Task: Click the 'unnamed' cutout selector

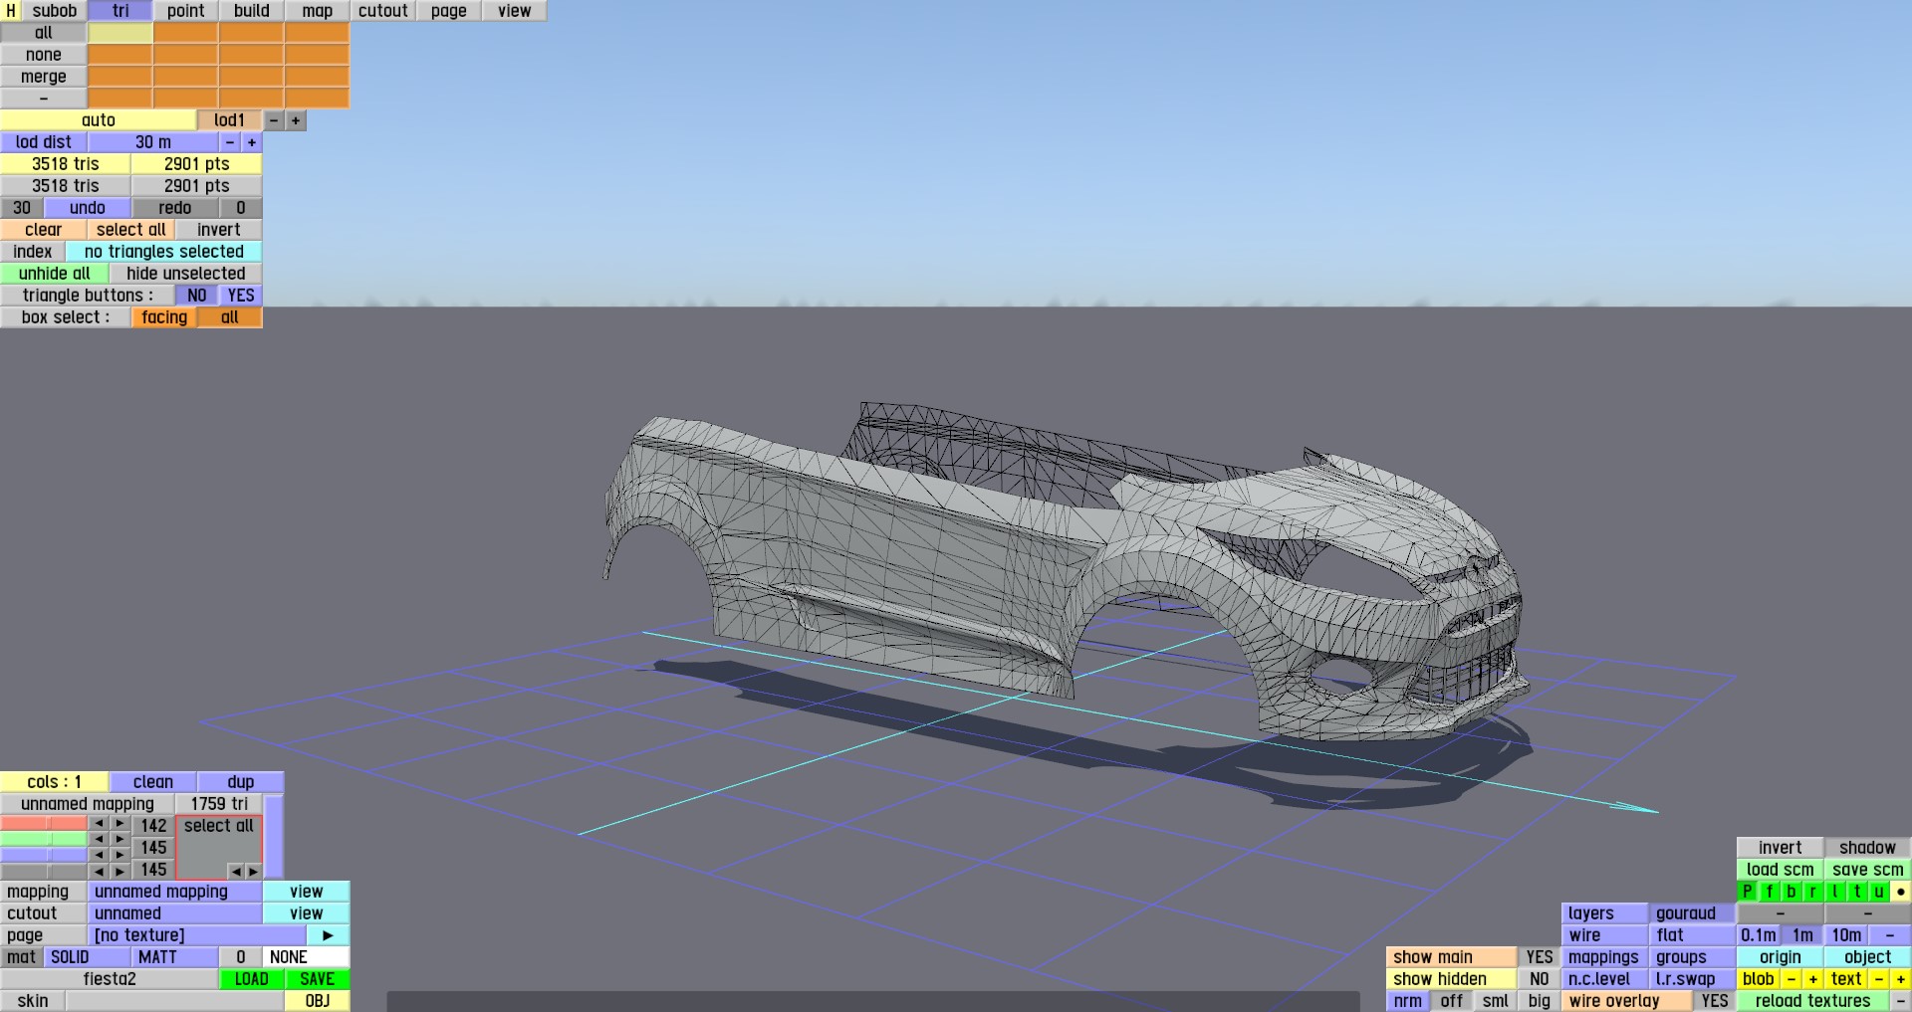Action: pyautogui.click(x=175, y=913)
